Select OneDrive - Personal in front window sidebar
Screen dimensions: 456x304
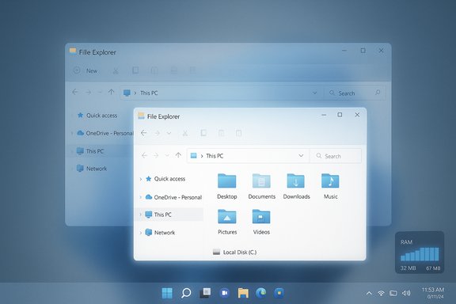(x=173, y=197)
